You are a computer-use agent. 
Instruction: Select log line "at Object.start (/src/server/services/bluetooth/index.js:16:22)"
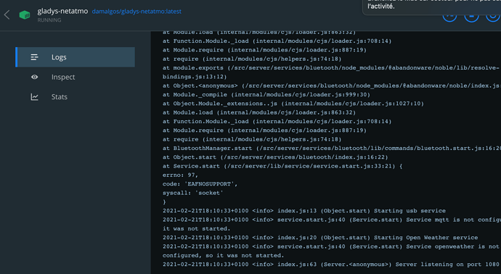(x=275, y=157)
